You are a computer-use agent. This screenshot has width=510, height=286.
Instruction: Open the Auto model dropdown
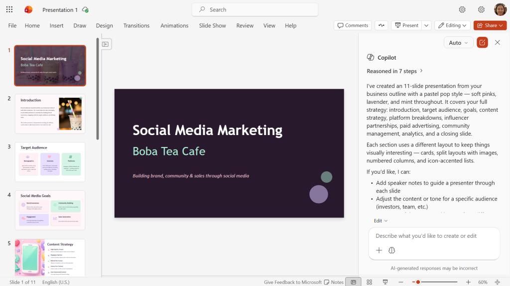[x=458, y=43]
